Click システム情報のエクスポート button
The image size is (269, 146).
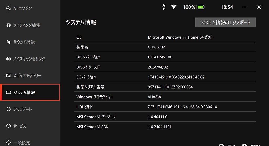225,23
